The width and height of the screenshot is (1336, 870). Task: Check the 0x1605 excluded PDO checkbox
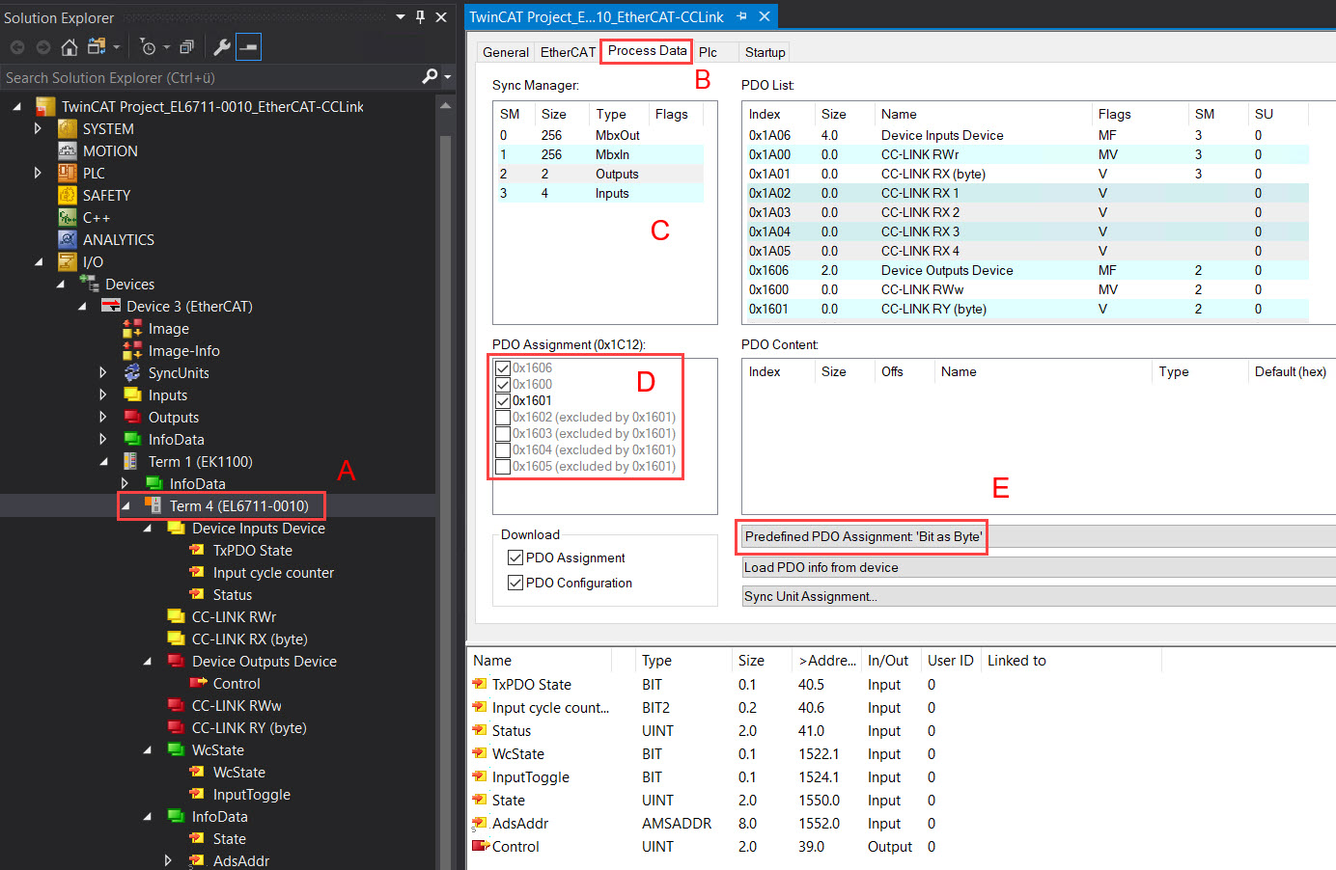[x=502, y=467]
